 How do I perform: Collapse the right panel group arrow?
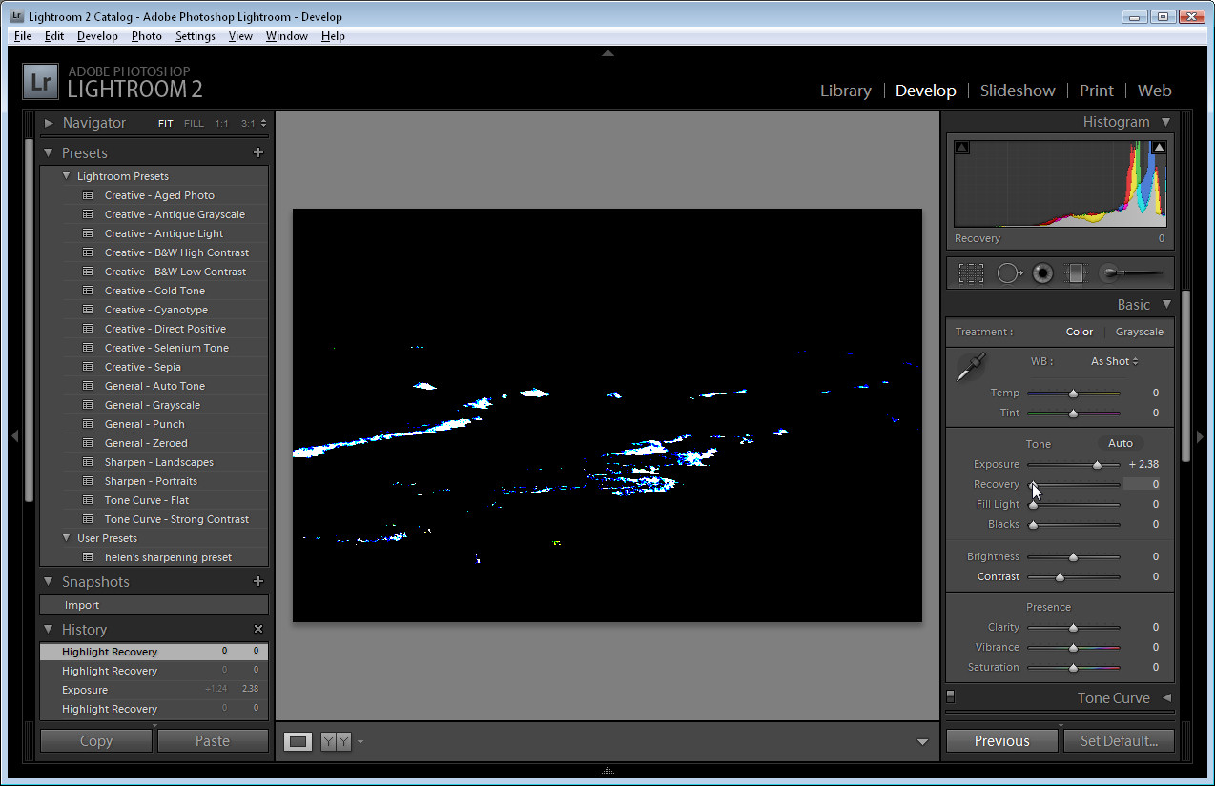pos(1200,436)
